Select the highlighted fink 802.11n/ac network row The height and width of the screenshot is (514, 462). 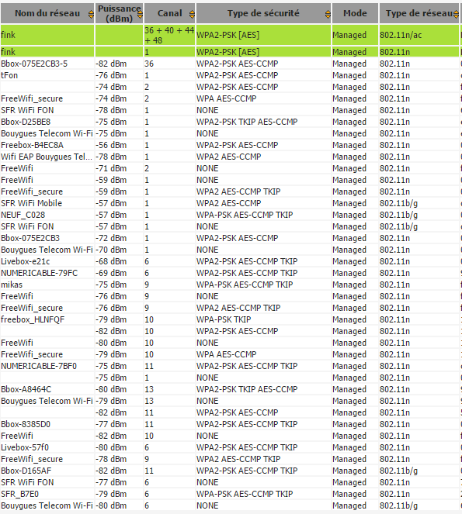(231, 35)
